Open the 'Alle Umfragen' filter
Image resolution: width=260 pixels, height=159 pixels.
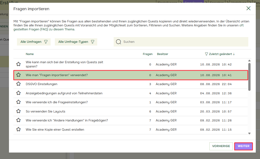(x=34, y=42)
